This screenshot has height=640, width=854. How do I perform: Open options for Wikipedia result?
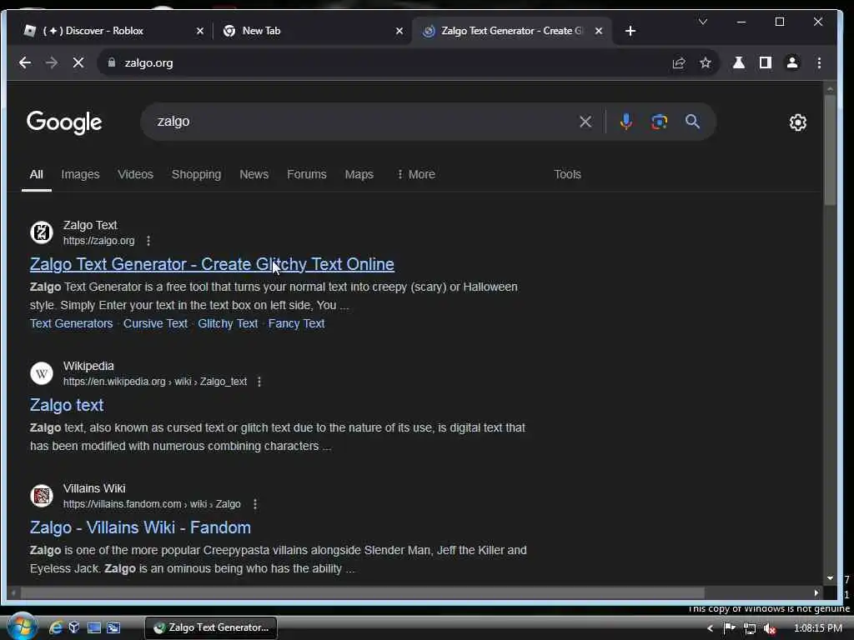(259, 382)
